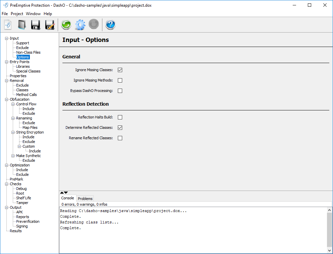Screen dimensions: 333x254
Task: Open the Project menu
Action: pos(17,14)
